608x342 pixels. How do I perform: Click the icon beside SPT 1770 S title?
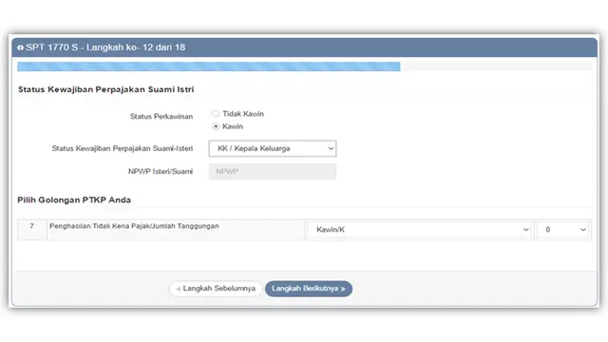(20, 47)
